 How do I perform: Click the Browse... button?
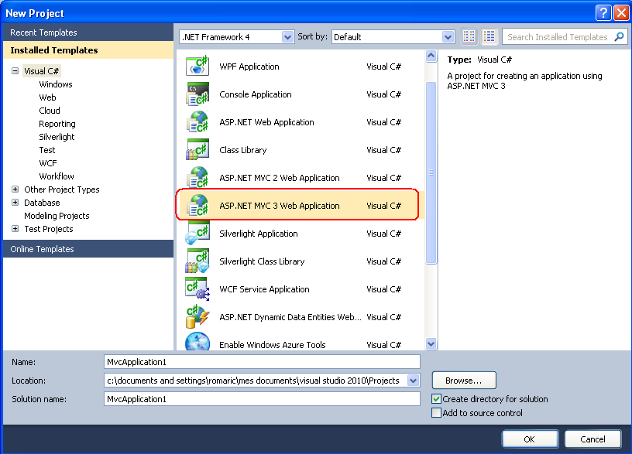(464, 381)
